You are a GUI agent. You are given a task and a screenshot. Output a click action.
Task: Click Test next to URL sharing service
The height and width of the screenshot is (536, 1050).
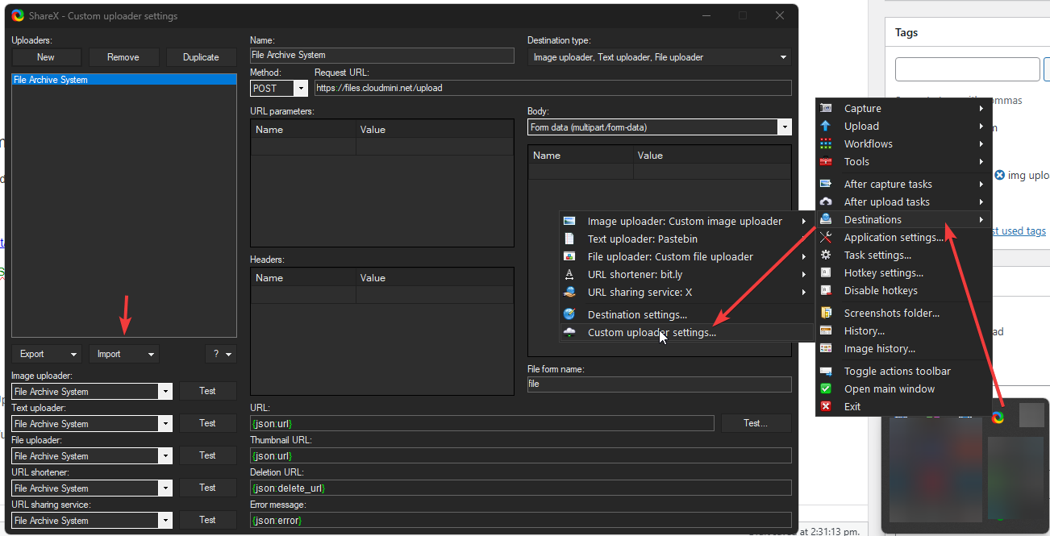point(208,520)
